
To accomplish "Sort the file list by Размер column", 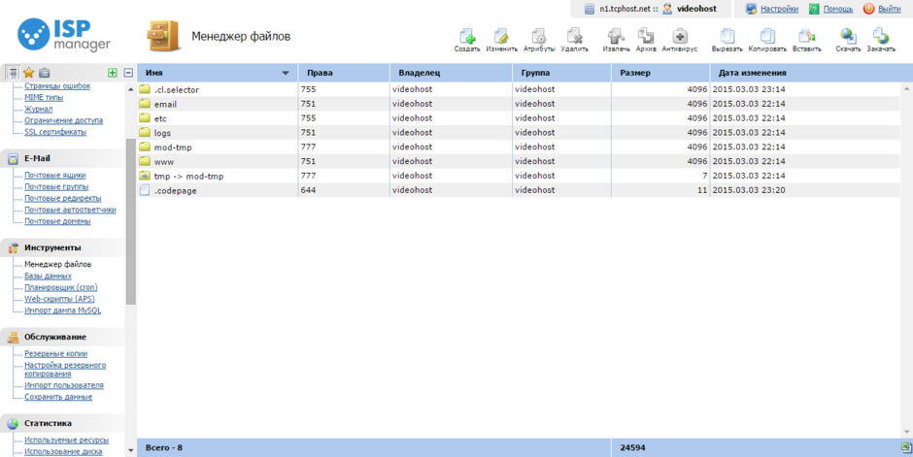I will tap(660, 73).
